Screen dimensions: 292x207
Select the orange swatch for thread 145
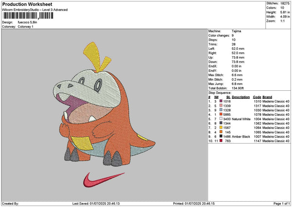(221, 132)
